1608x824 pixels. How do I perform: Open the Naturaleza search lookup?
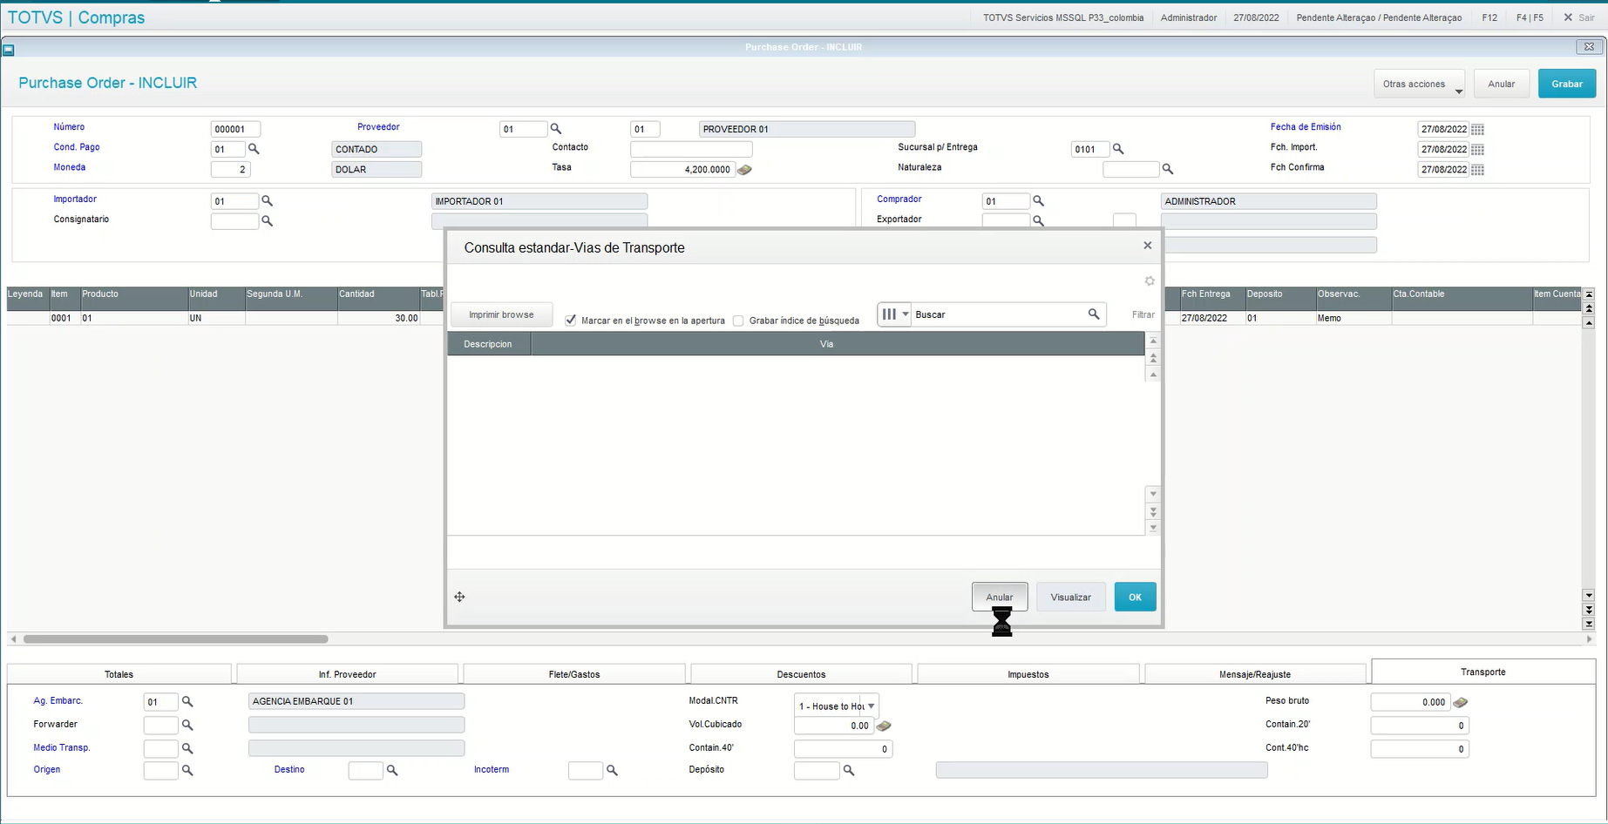point(1168,169)
